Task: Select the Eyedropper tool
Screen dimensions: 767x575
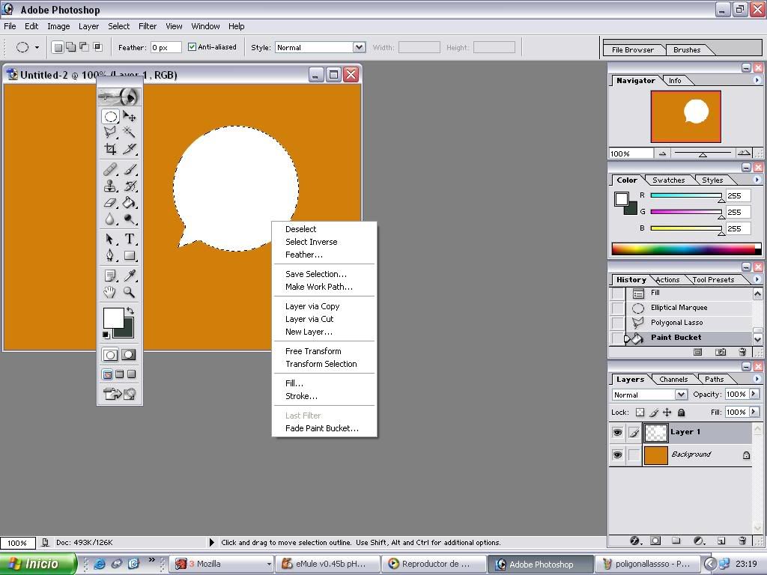Action: (130, 276)
